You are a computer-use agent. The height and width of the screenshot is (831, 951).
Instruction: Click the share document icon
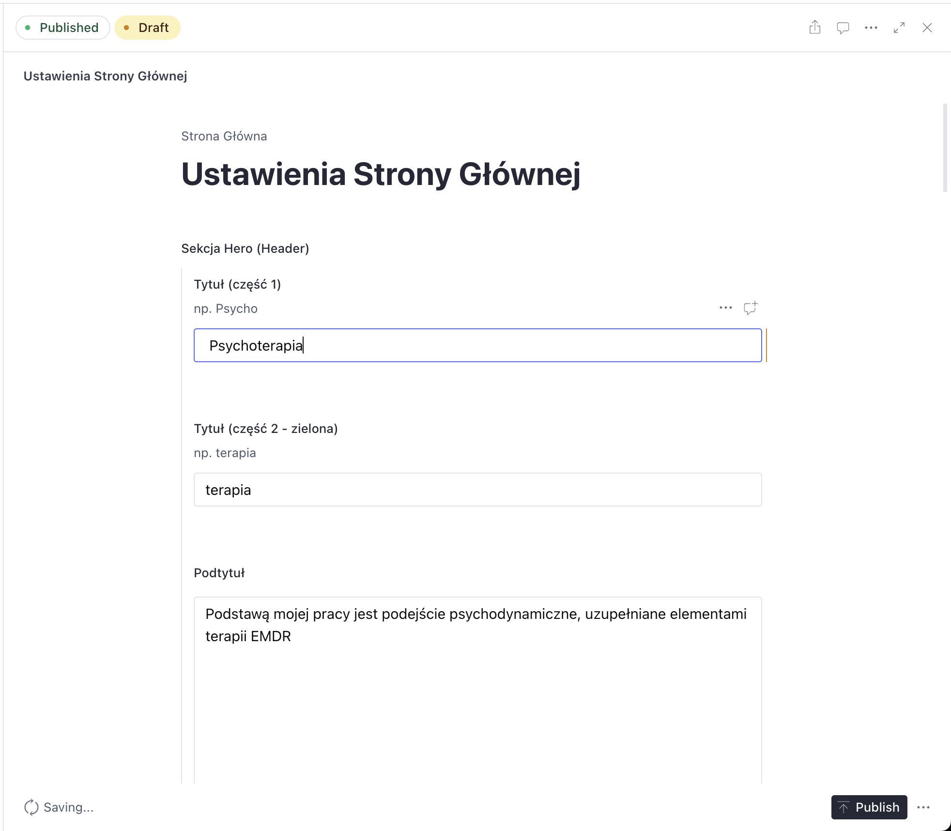click(815, 28)
